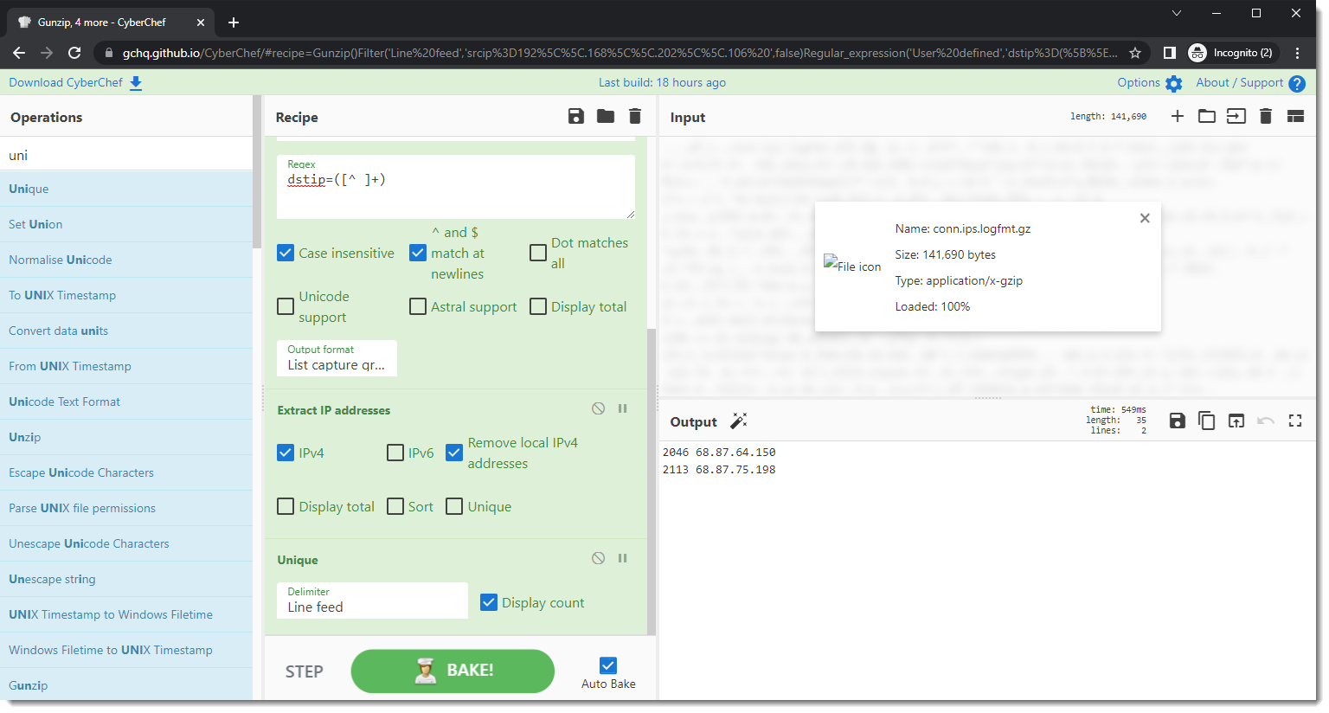Viewport: 1329px width, 713px height.
Task: Uncheck the Case insensitive checkbox
Action: [286, 253]
